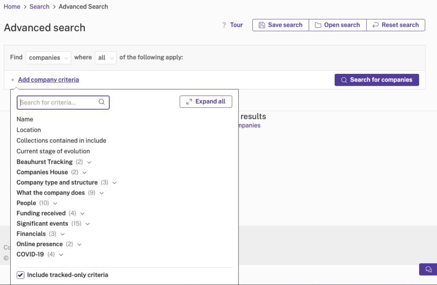Expand What the company does category

pos(60,193)
